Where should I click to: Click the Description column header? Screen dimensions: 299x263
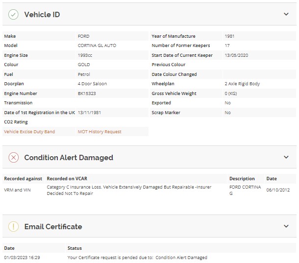(242, 179)
